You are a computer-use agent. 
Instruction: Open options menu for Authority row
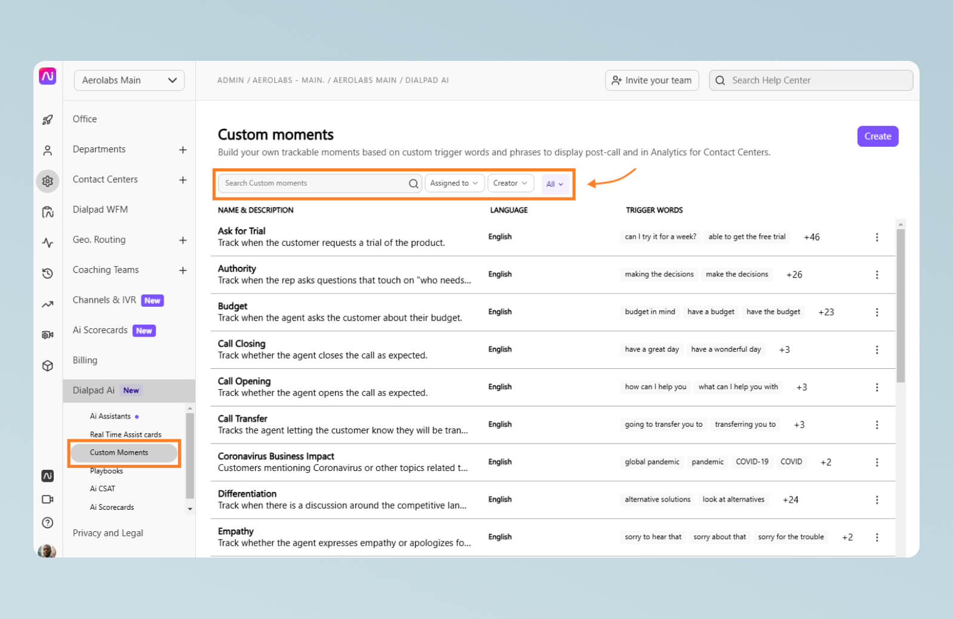coord(877,275)
